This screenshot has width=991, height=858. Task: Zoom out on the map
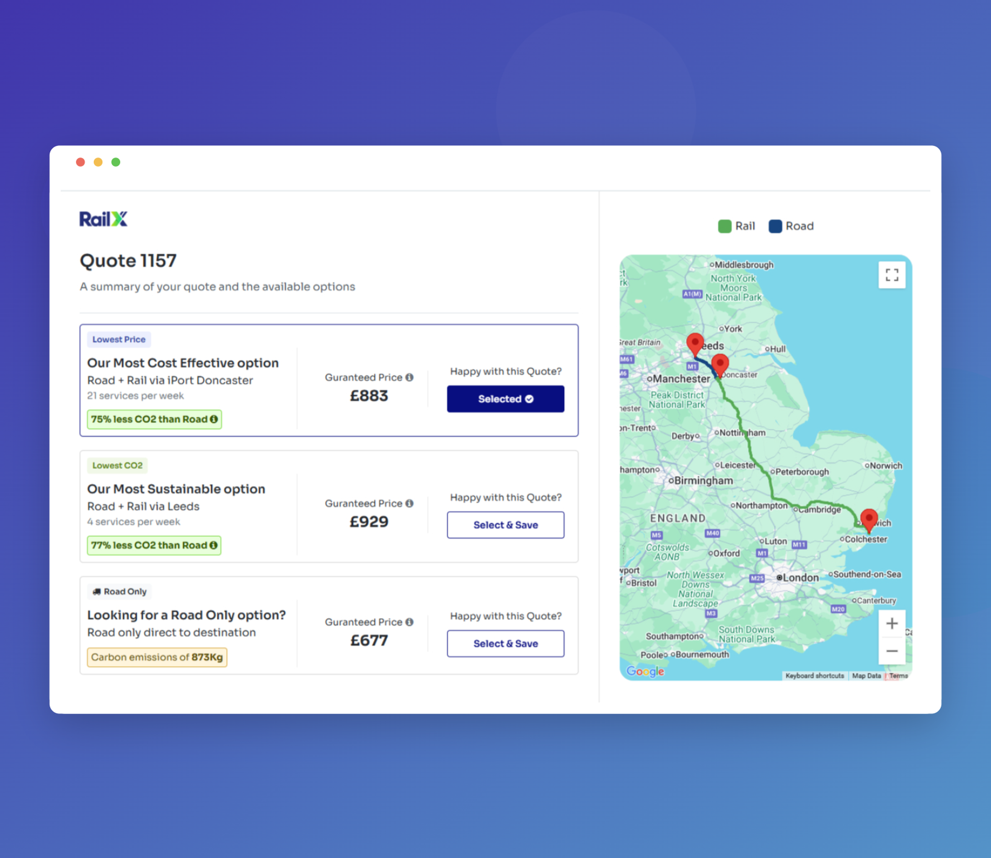[x=891, y=651]
